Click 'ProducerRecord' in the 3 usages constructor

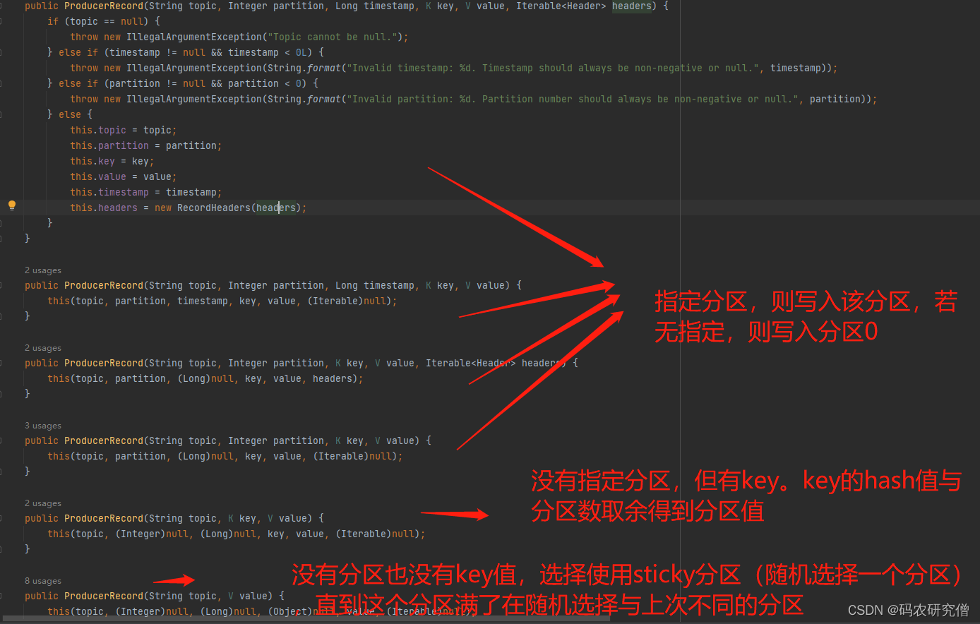click(x=104, y=440)
